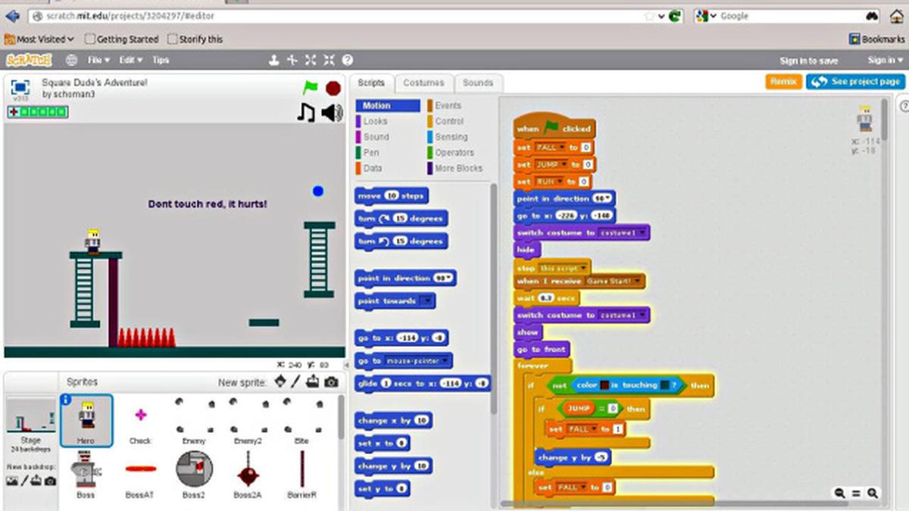Open the Sounds tab
Image resolution: width=909 pixels, height=511 pixels.
pyautogui.click(x=477, y=83)
